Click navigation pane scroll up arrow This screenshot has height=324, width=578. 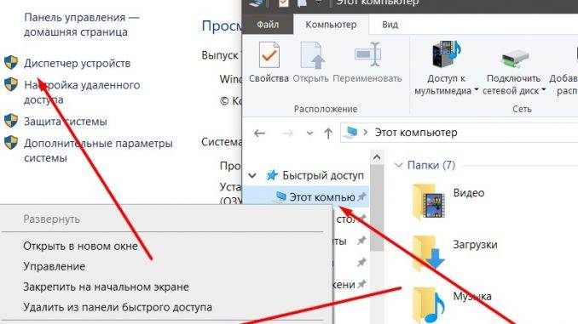tap(377, 158)
